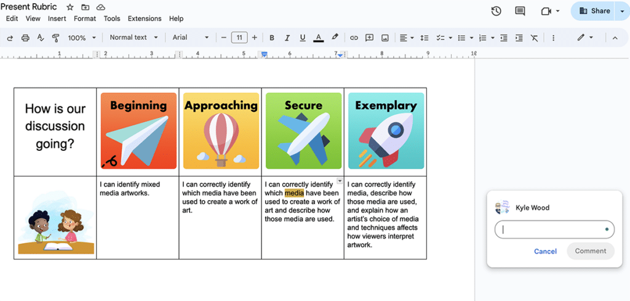
Task: Click the Comment submit button
Action: (590, 251)
